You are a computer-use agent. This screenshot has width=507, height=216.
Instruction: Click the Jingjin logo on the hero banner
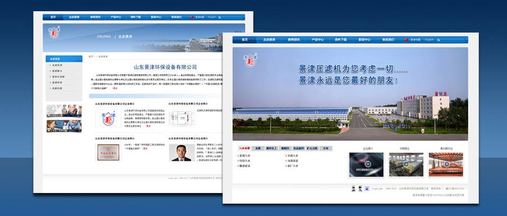250,59
